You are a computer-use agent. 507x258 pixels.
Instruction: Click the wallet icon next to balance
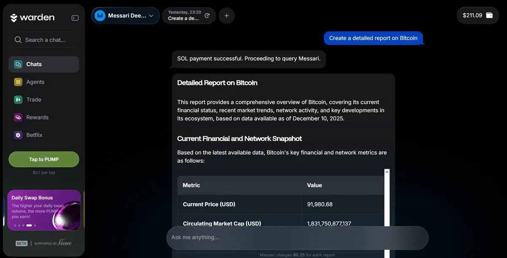pos(489,15)
